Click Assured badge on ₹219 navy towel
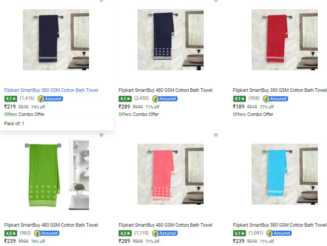 (x=50, y=99)
